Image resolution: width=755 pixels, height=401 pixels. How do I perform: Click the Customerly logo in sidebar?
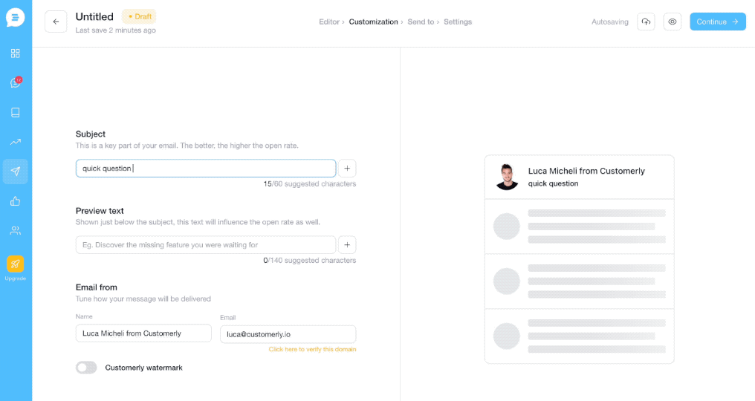pyautogui.click(x=16, y=18)
